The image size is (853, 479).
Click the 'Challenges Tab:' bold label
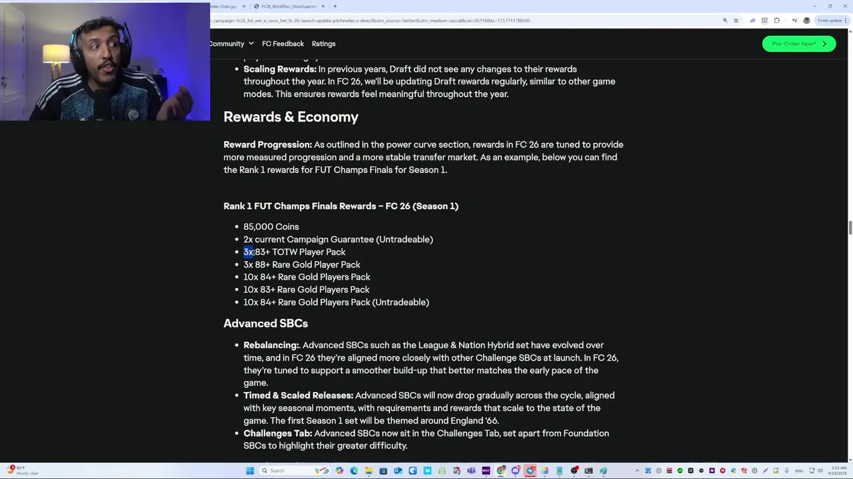277,433
